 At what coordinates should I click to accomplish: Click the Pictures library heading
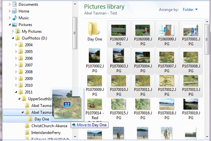104,7
